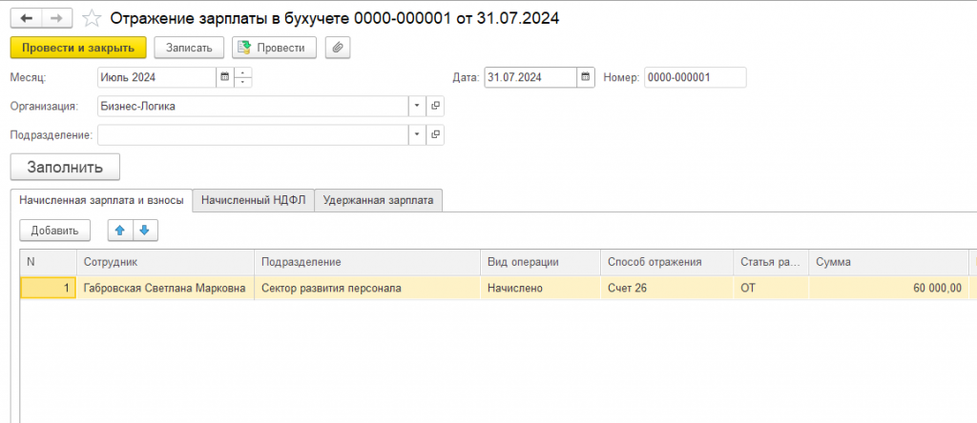Click the Заполнить button
This screenshot has width=977, height=423.
[x=65, y=168]
